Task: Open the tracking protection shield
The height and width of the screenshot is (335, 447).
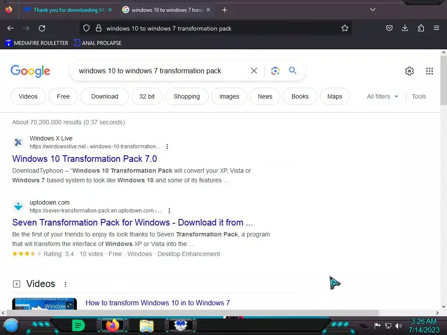Action: click(86, 28)
